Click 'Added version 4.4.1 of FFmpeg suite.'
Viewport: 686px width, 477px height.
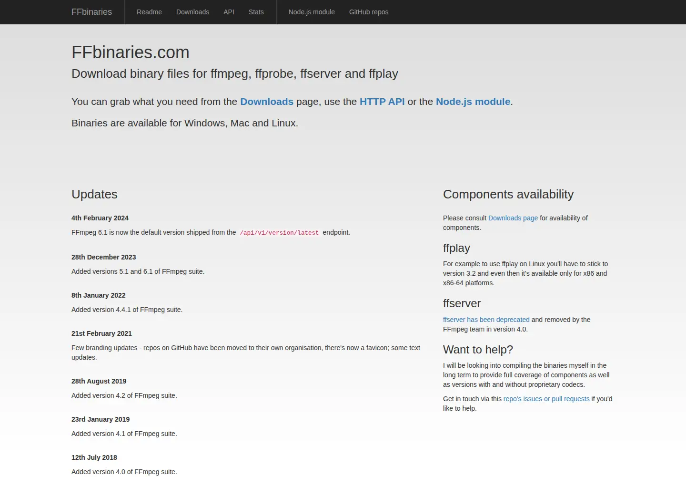tap(127, 310)
